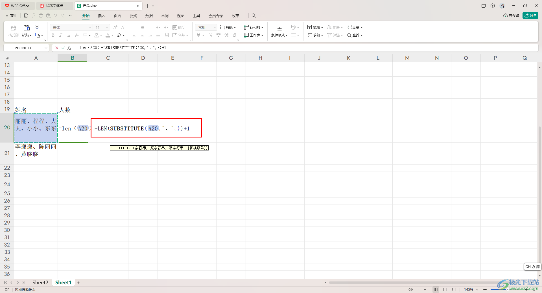Click the Copy icon in clipboard group
The height and width of the screenshot is (293, 542).
(38, 35)
